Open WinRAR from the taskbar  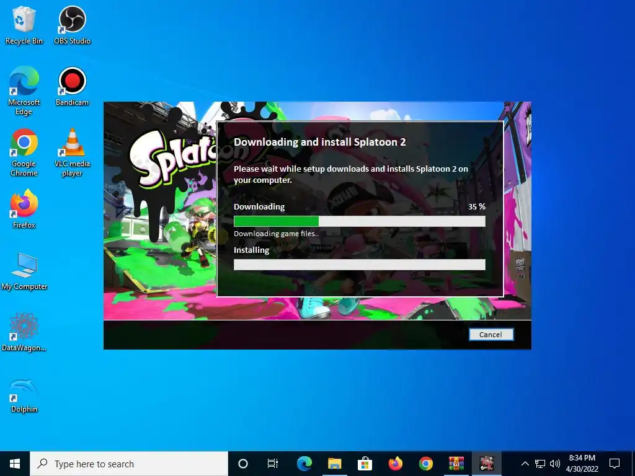456,464
